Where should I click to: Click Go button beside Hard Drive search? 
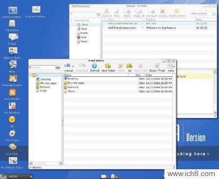coord(57,68)
